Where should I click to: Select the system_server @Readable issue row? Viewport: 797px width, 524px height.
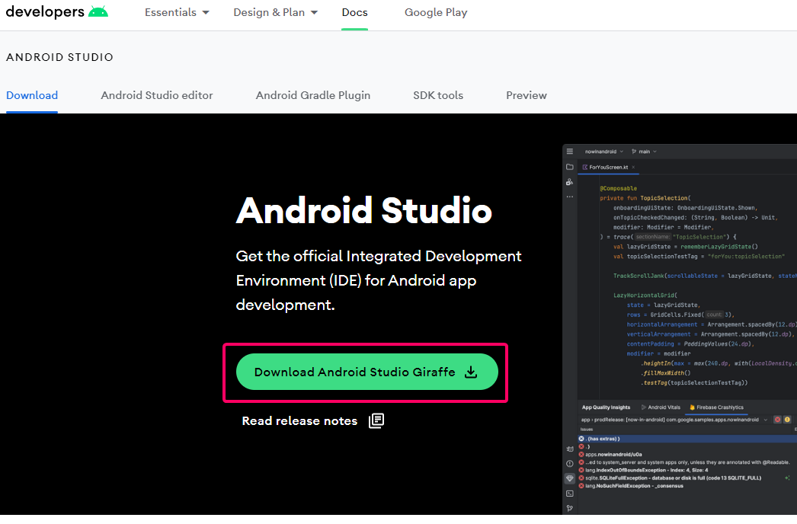(687, 462)
